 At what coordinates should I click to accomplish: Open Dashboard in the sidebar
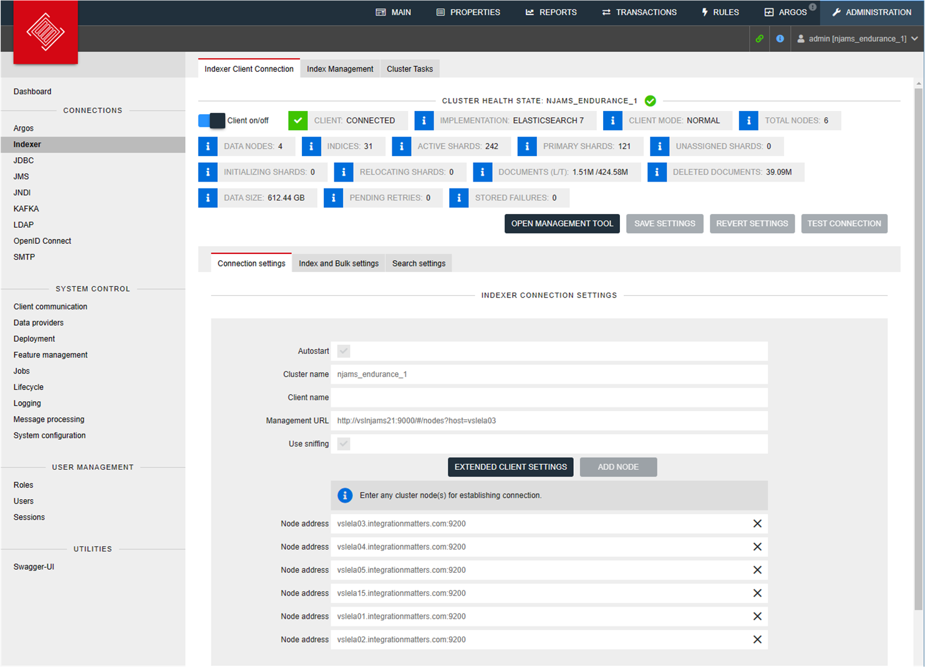(32, 91)
